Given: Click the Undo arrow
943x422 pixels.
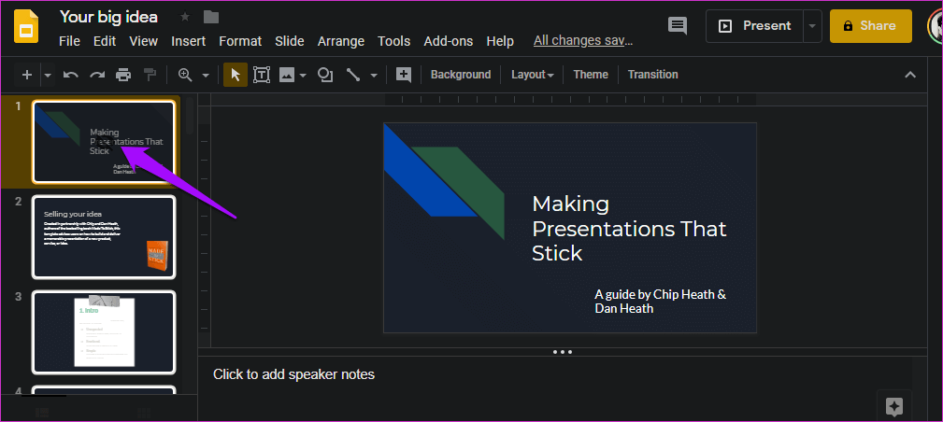Looking at the screenshot, I should (71, 75).
